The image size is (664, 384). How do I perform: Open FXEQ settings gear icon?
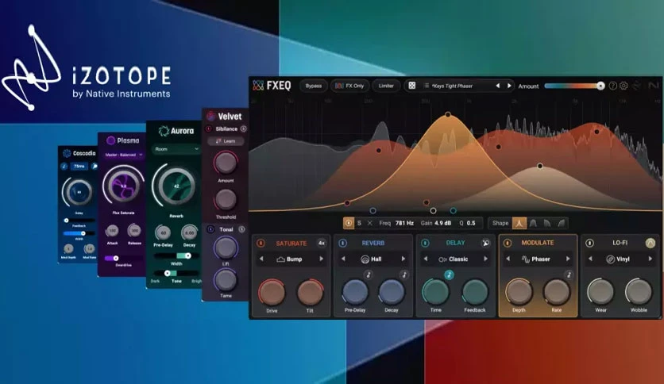623,86
